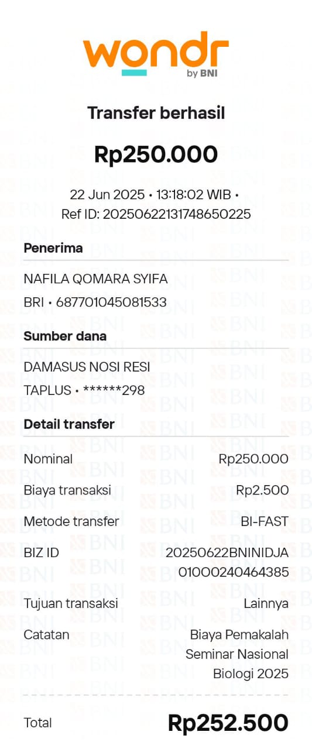The height and width of the screenshot is (749, 312).
Task: Click the Total Rp252.500 amount
Action: point(228,723)
